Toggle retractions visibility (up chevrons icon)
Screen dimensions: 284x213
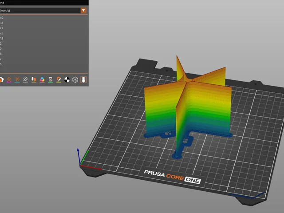pyautogui.click(x=9, y=80)
